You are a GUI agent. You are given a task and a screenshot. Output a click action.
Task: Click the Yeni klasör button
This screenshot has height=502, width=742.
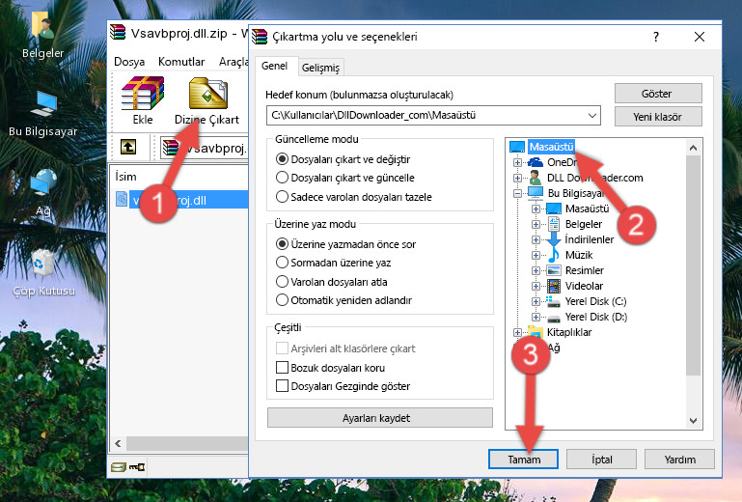click(x=658, y=117)
